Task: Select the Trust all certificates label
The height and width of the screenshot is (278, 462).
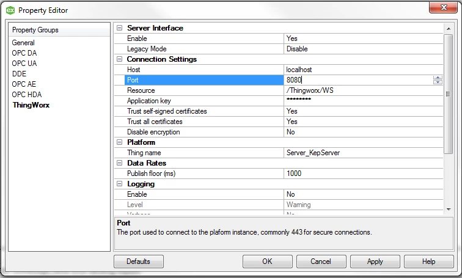Action: pos(155,122)
